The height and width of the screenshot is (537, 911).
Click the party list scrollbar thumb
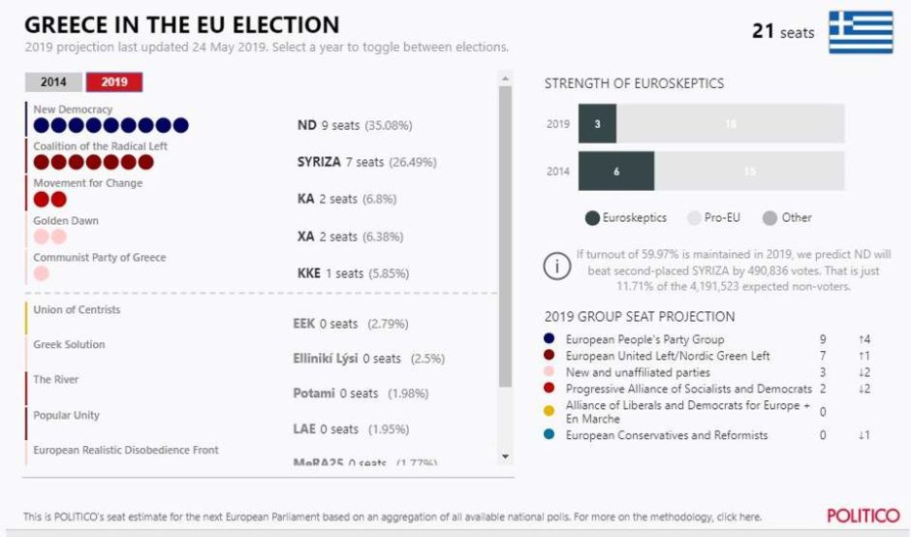(x=505, y=237)
